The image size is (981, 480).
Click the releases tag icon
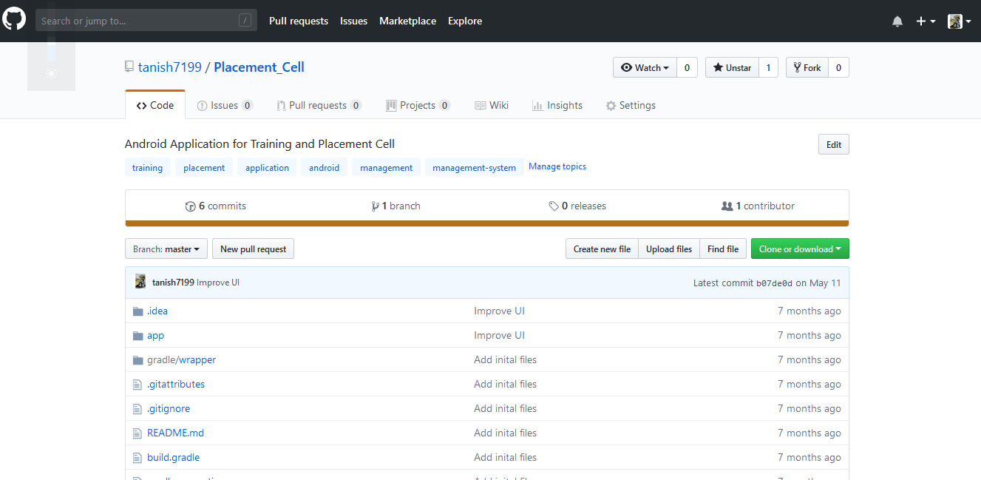point(554,206)
